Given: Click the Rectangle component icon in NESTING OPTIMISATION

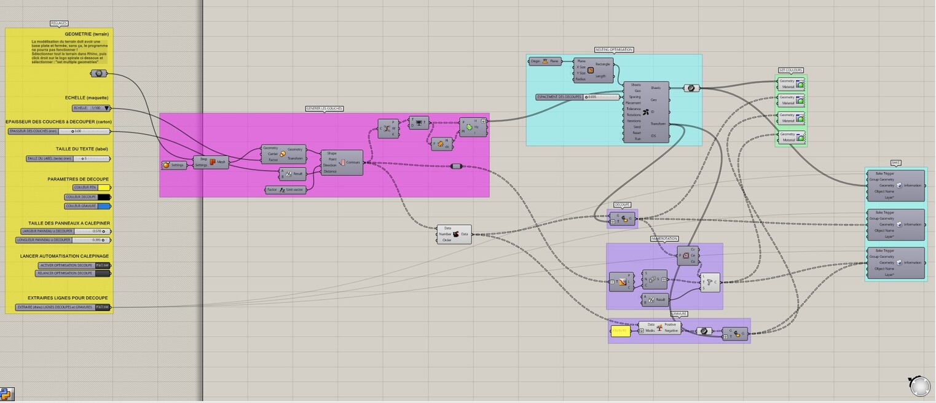Looking at the screenshot, I should pyautogui.click(x=591, y=71).
